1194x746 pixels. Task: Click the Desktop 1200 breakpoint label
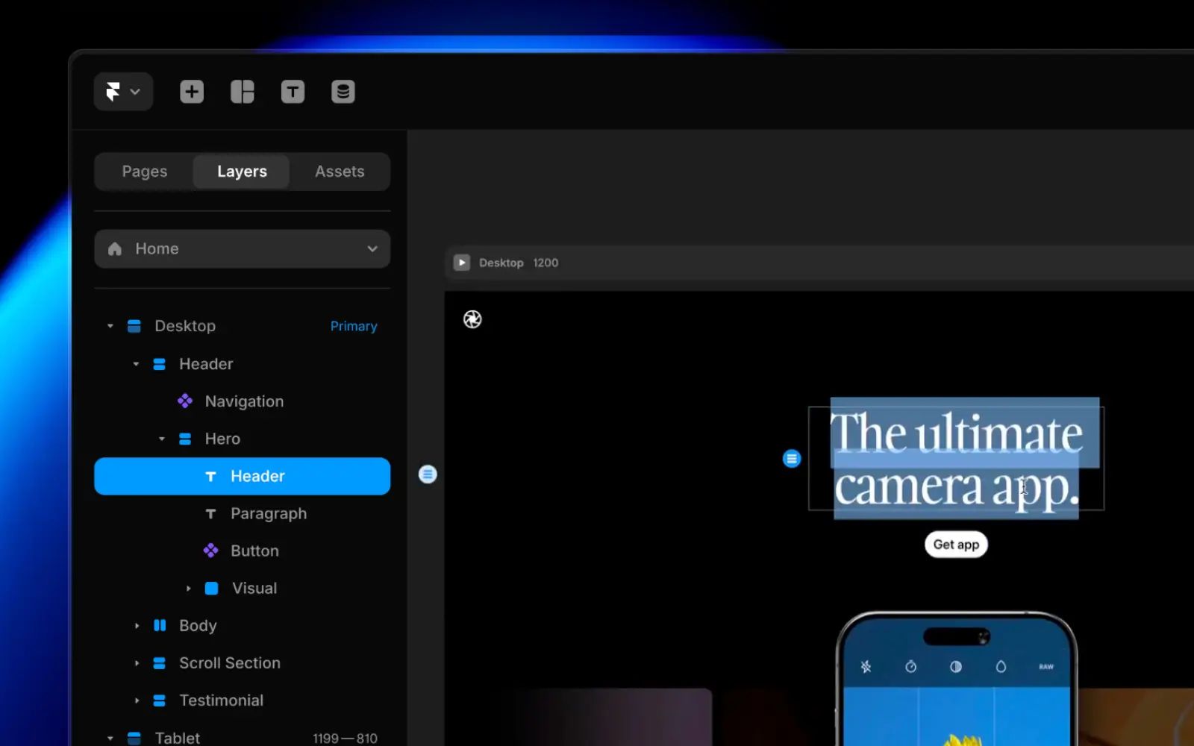coord(519,263)
